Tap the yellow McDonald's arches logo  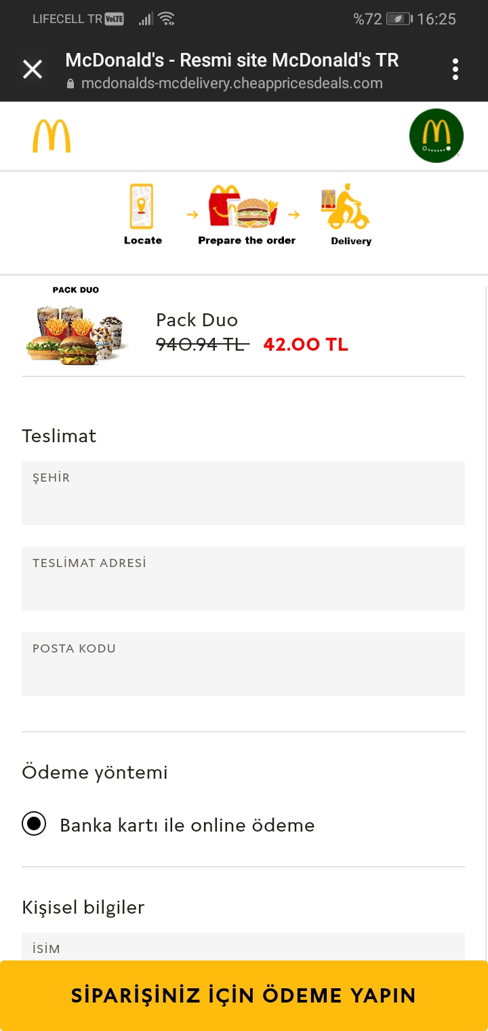tap(52, 136)
